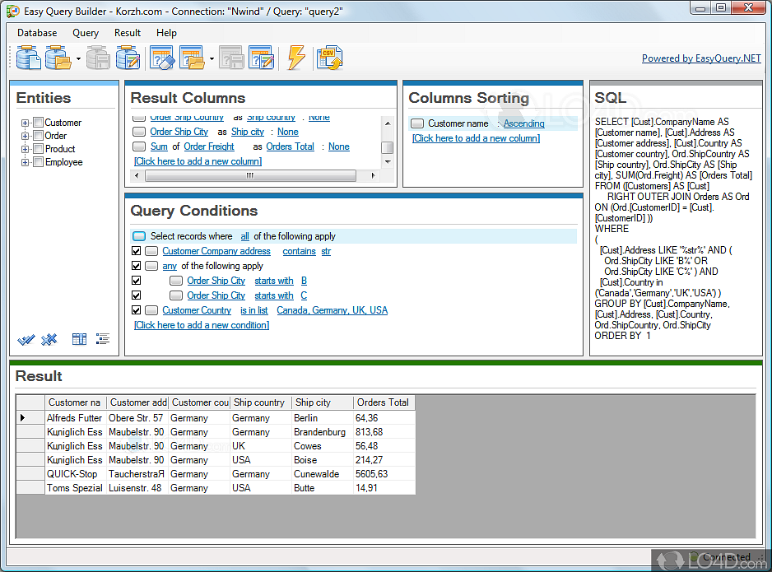This screenshot has width=772, height=572.
Task: Disable the Customer Country condition checkbox
Action: pos(137,310)
